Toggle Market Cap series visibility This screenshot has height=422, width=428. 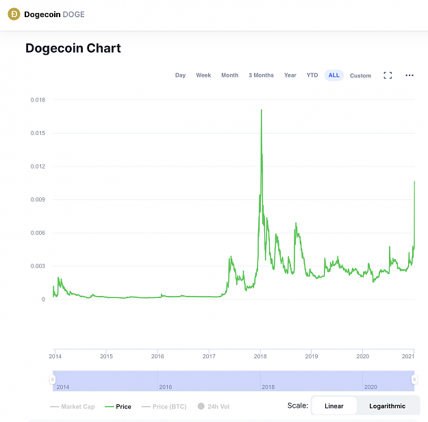point(73,407)
